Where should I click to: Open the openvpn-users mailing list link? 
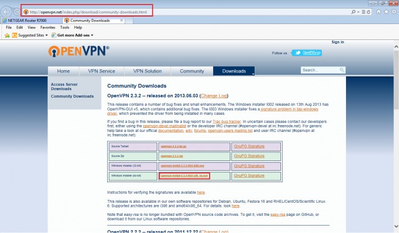coord(230,131)
